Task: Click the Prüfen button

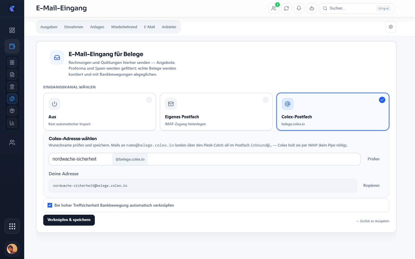Action: tap(373, 159)
